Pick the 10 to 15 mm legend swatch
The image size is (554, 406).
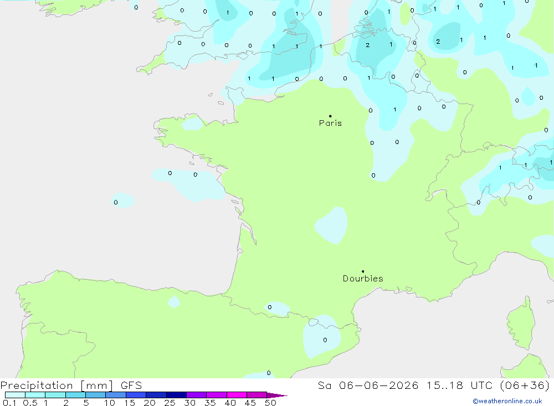click(116, 395)
